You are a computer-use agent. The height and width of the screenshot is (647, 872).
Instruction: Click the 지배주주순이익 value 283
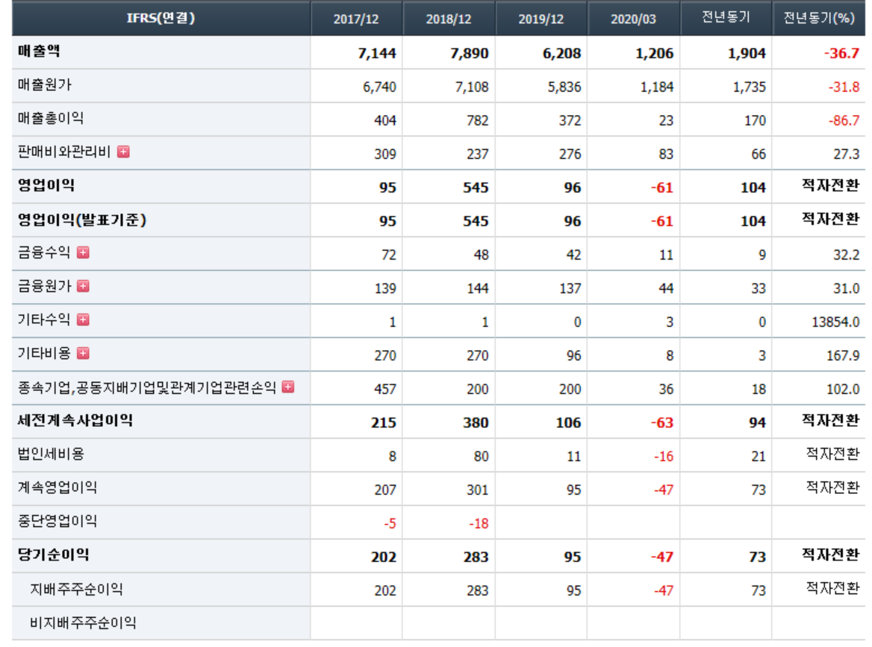478,590
